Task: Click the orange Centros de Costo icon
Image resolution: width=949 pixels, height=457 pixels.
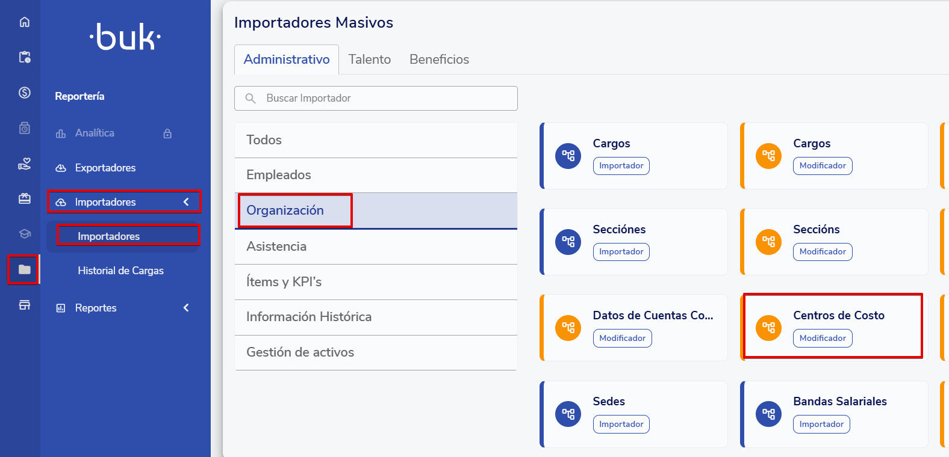Action: [768, 328]
